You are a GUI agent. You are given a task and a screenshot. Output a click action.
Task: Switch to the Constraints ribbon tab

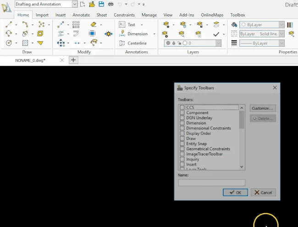124,15
